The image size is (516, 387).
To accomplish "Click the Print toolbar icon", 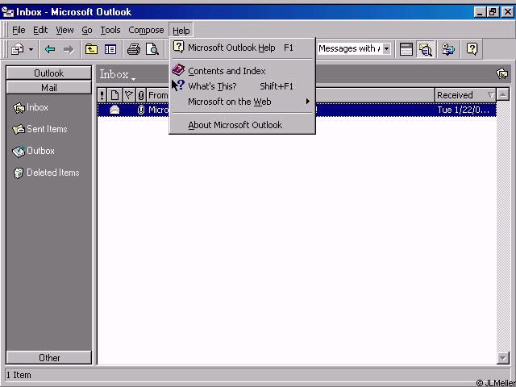I will pyautogui.click(x=134, y=49).
